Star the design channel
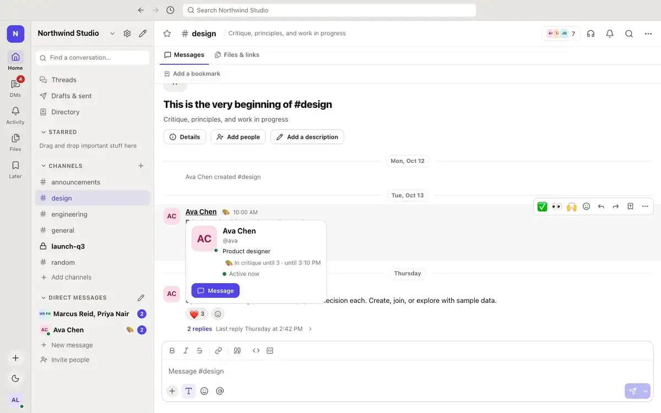The image size is (661, 413). pyautogui.click(x=167, y=34)
